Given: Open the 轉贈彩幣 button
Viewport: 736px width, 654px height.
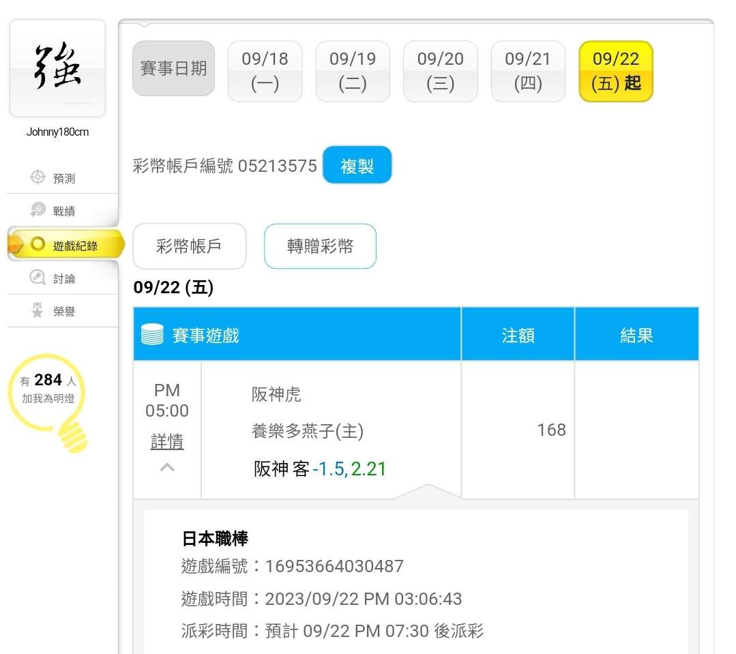Looking at the screenshot, I should pos(320,246).
